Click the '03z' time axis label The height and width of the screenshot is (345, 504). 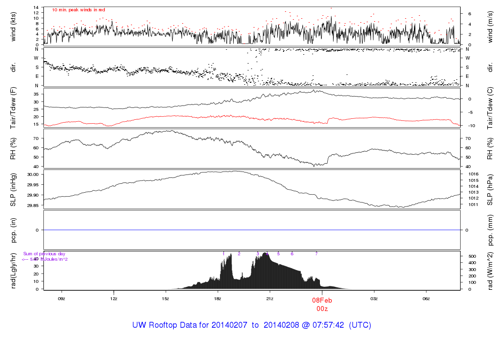(374, 299)
